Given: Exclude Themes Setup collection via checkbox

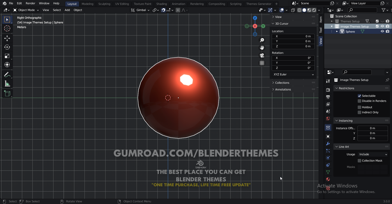Looking at the screenshot, I should click(x=377, y=21).
